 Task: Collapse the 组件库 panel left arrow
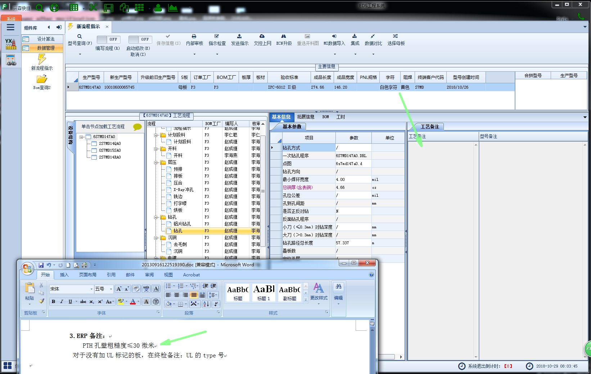coord(49,27)
